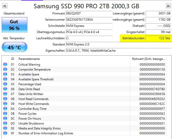172x139 pixels.
Task: Select the Firmware field 0B2QJXD7
Action: pos(89,13)
